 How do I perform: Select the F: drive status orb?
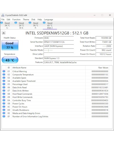(x=30, y=23)
